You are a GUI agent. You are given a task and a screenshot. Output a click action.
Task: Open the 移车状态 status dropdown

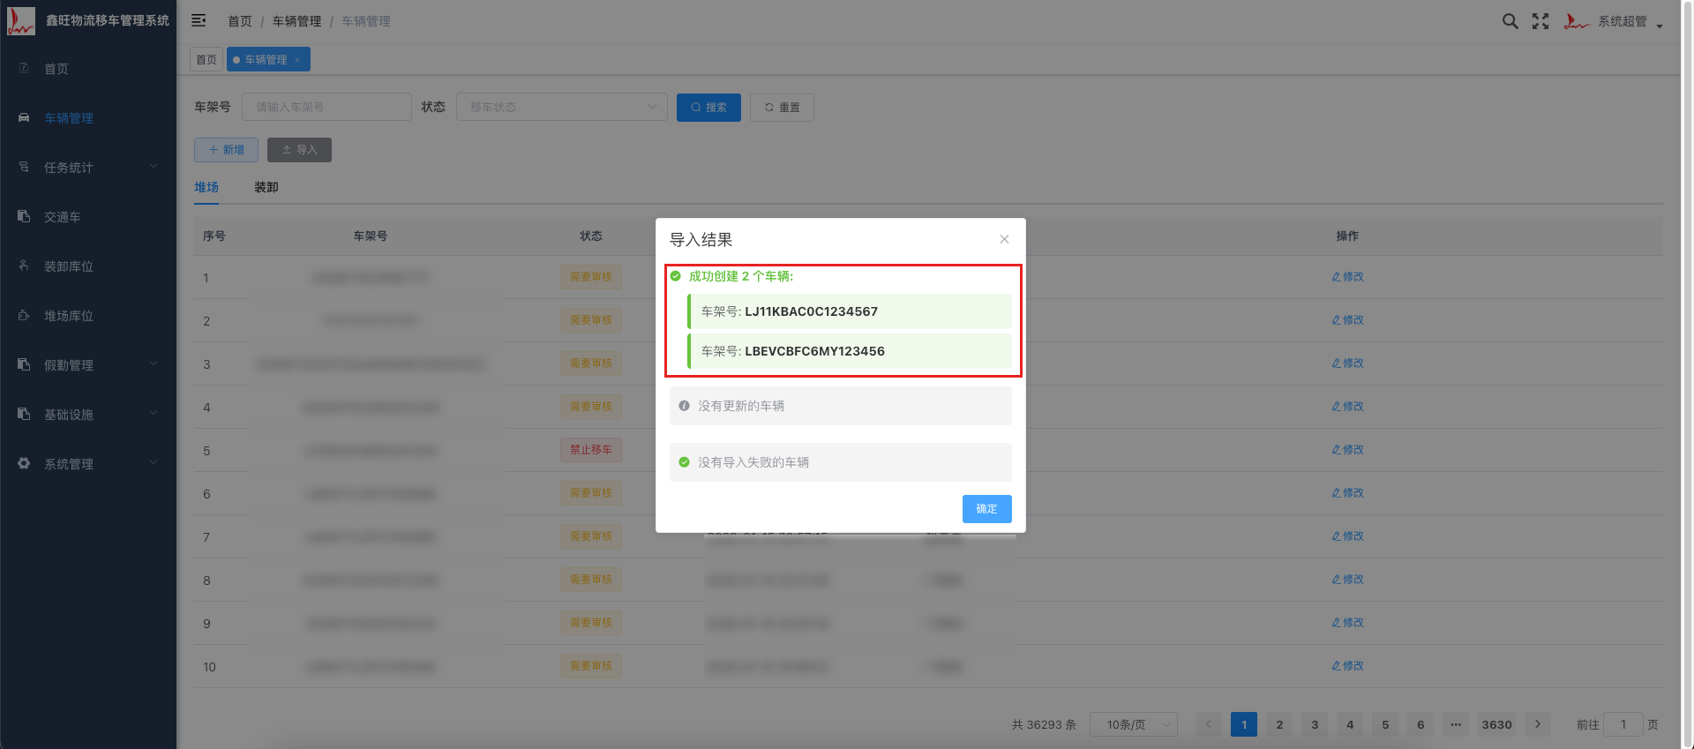(x=561, y=107)
